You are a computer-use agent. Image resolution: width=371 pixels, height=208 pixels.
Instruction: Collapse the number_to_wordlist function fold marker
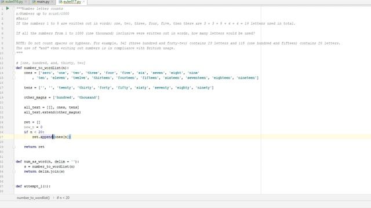pyautogui.click(x=14, y=68)
